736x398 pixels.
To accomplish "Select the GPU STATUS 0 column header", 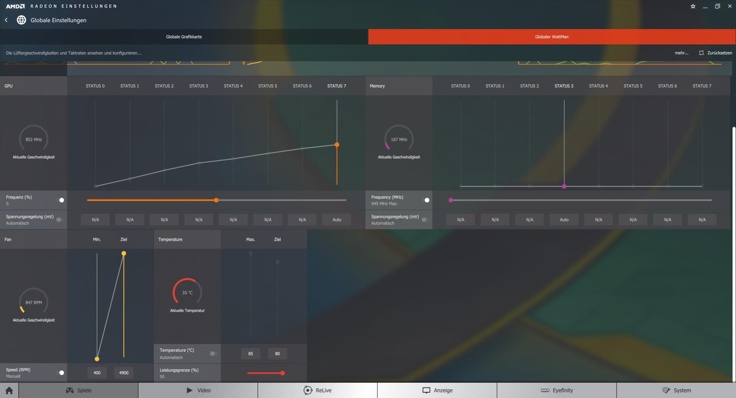I will coord(95,86).
